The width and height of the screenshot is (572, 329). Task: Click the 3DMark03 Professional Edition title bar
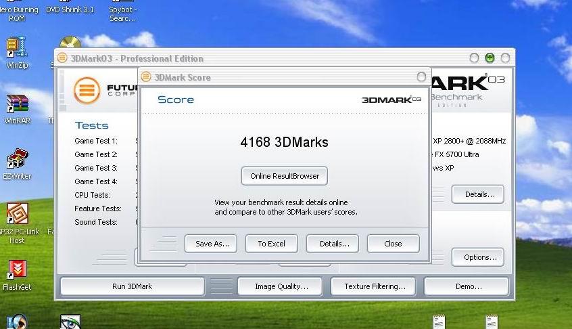pyautogui.click(x=285, y=58)
